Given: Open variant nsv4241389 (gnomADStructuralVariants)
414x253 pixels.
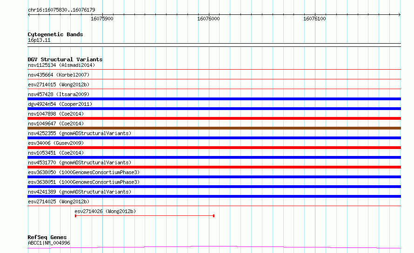Looking at the screenshot, I should (x=80, y=192).
